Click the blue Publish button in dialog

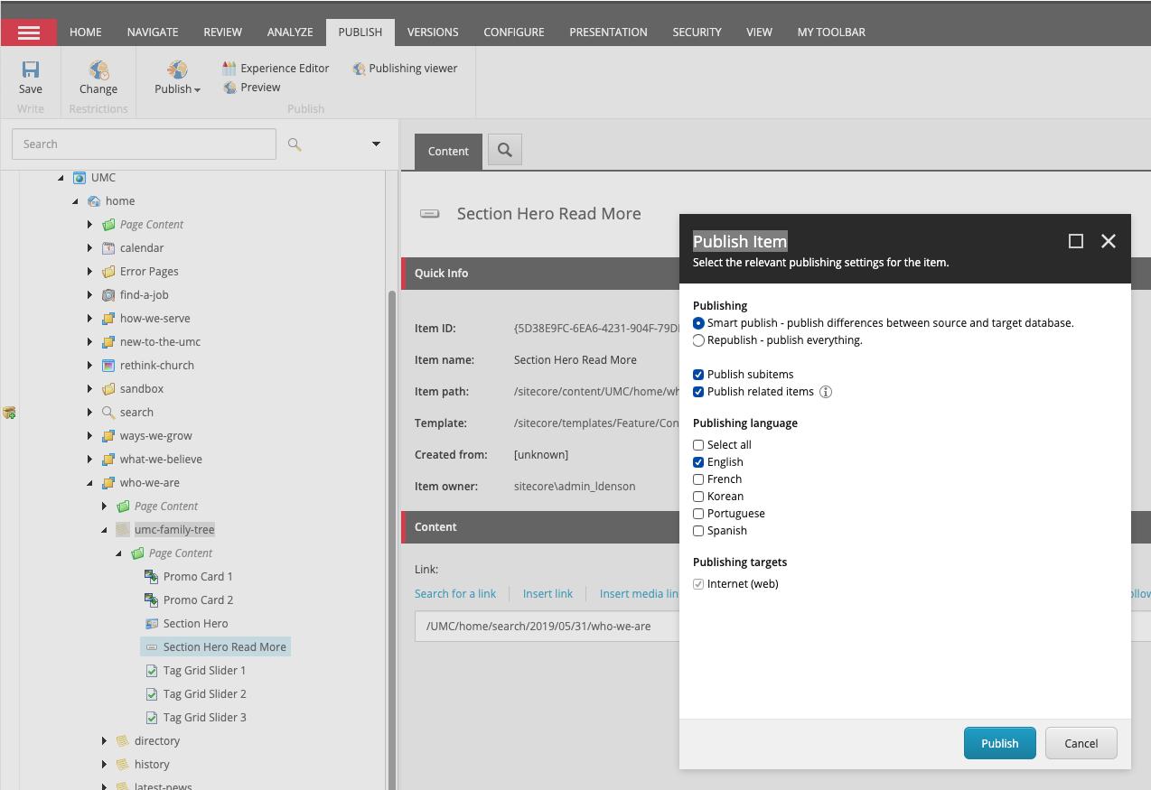click(1000, 743)
